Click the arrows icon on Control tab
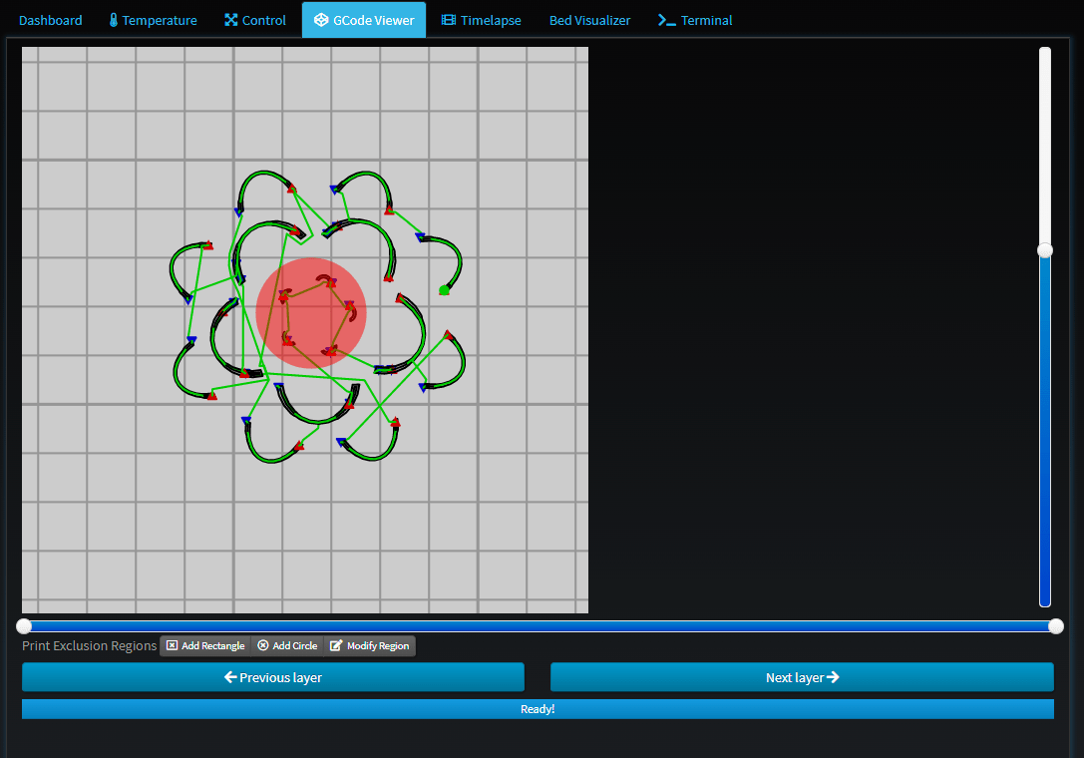The image size is (1084, 758). [231, 20]
